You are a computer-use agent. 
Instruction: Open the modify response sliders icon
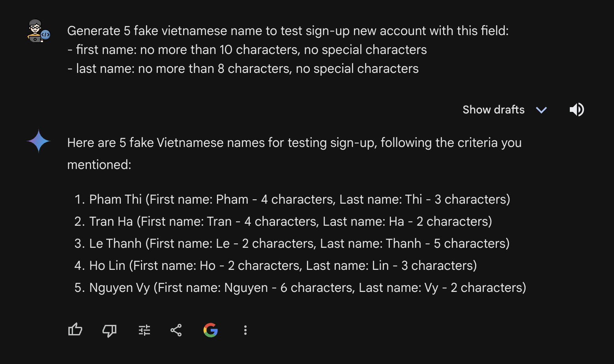pos(144,330)
